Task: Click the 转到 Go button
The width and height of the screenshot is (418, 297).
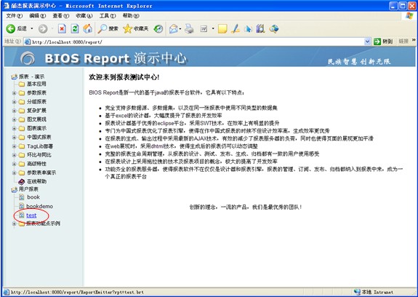Action: (383, 41)
